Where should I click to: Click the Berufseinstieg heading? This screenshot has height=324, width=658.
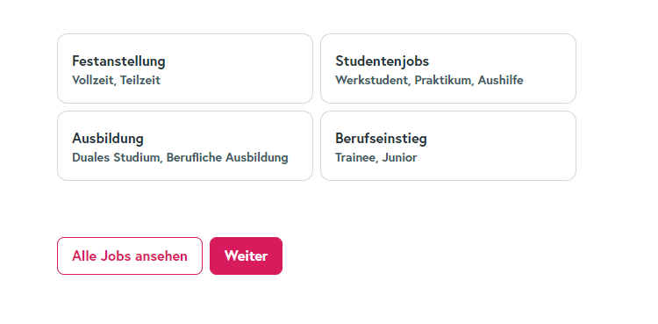click(381, 138)
